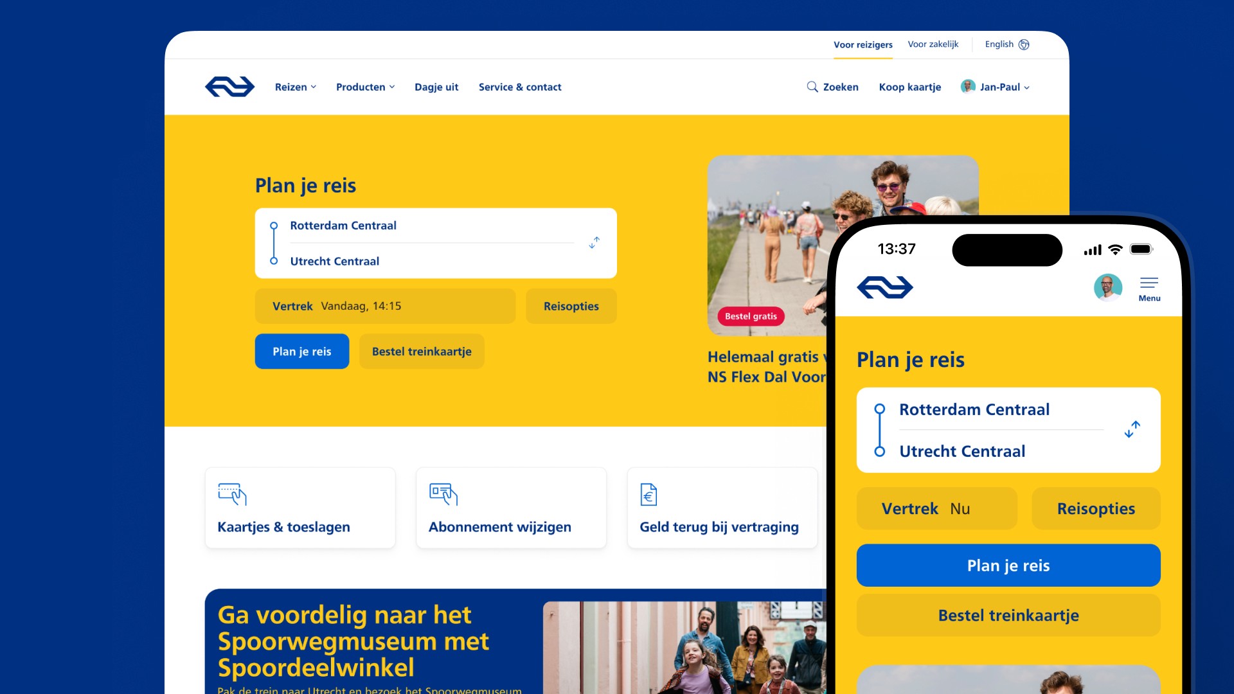Tap the profile avatar in mobile header

[x=1108, y=287]
